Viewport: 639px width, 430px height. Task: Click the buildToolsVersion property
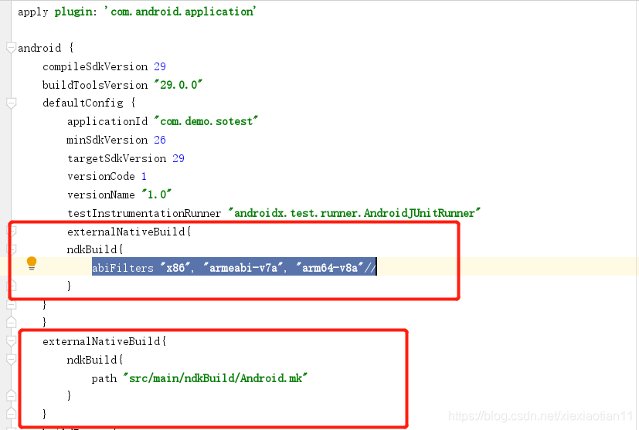(x=95, y=85)
